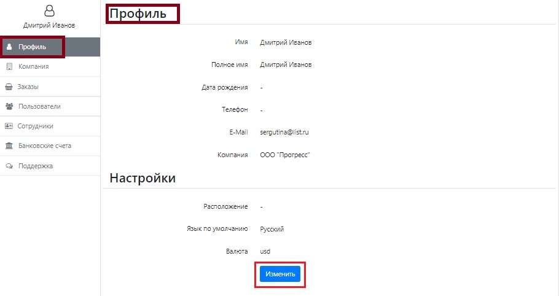This screenshot has height=296, width=559.
Task: Click the building icon beside Компания
Action: point(9,66)
